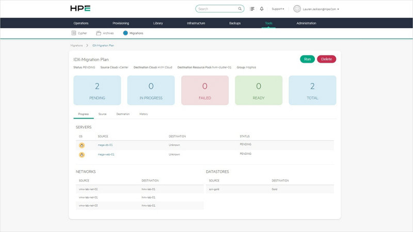Open the notifications bell
This screenshot has height=232, width=413.
[x=262, y=9]
